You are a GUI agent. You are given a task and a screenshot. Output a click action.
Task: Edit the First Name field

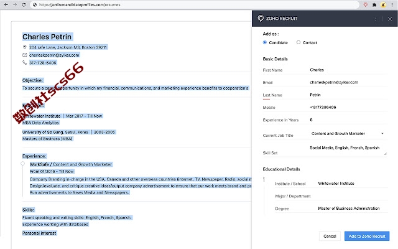point(348,70)
